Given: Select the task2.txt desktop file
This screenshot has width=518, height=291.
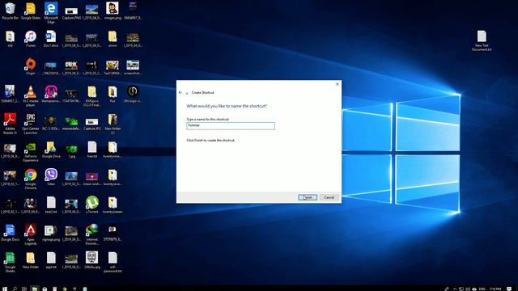Looking at the screenshot, I should point(51,205).
